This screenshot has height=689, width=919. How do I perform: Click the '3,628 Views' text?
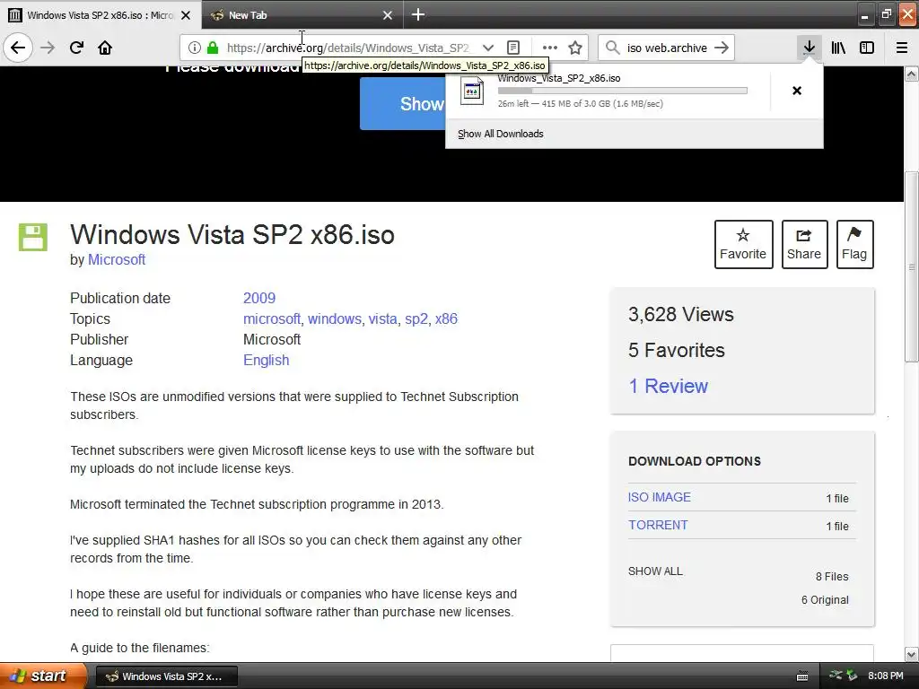pos(681,315)
